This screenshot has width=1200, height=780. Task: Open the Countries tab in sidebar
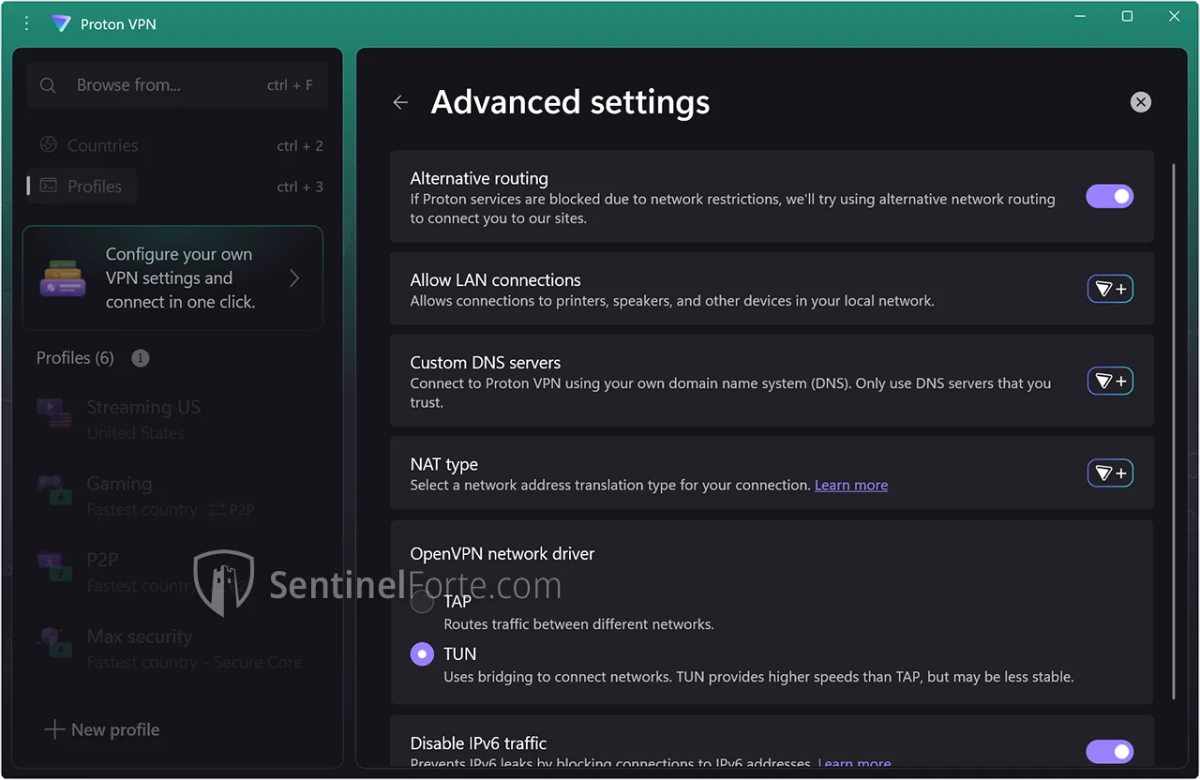pyautogui.click(x=101, y=145)
